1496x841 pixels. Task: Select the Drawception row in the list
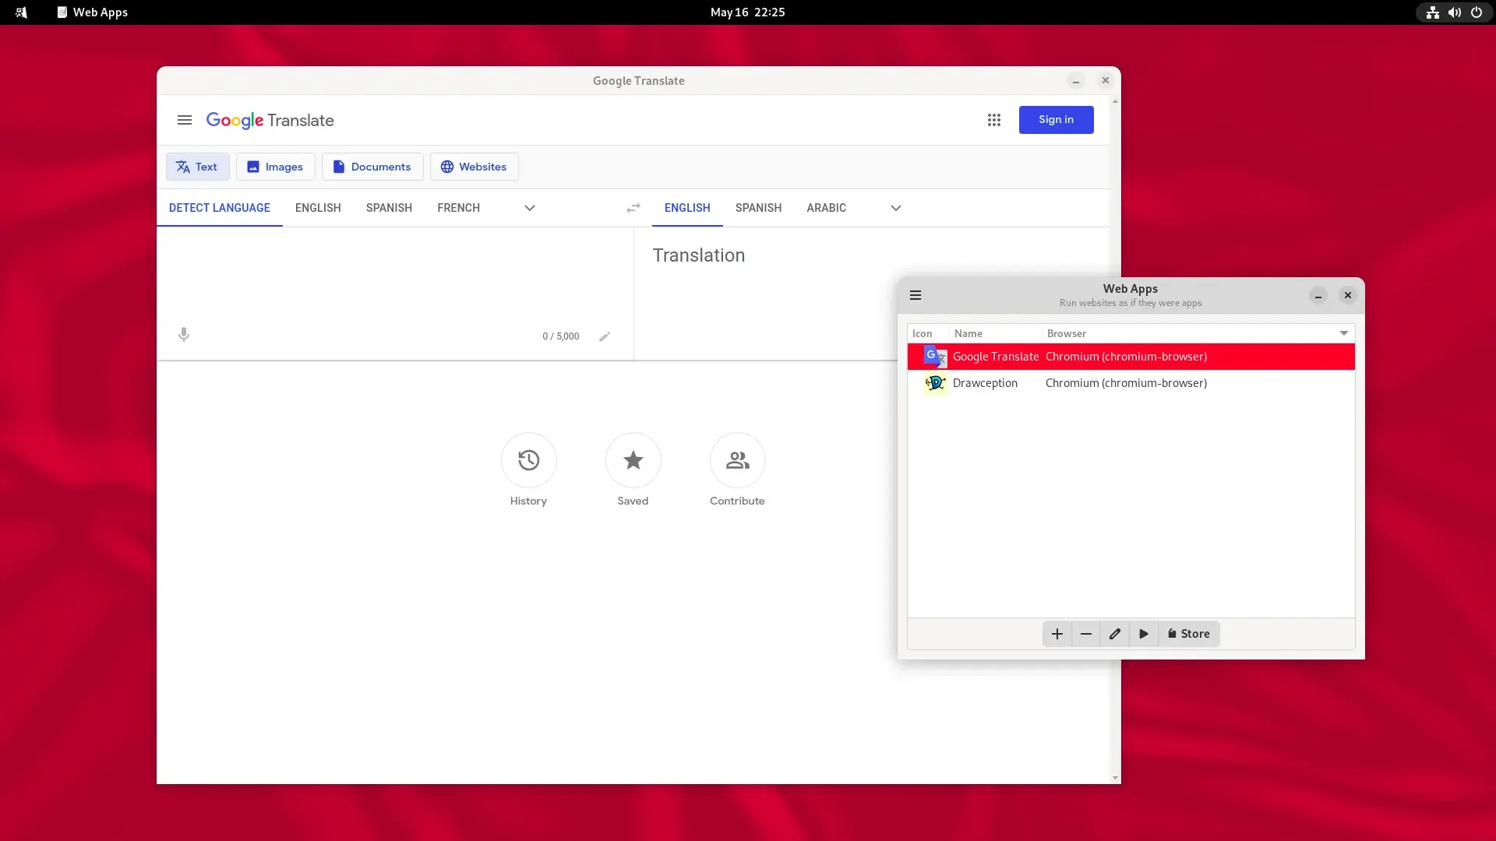click(x=1131, y=383)
